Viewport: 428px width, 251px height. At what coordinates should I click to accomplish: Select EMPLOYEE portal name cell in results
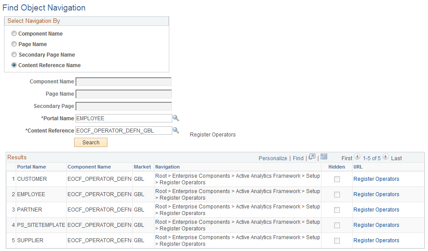[x=31, y=194]
